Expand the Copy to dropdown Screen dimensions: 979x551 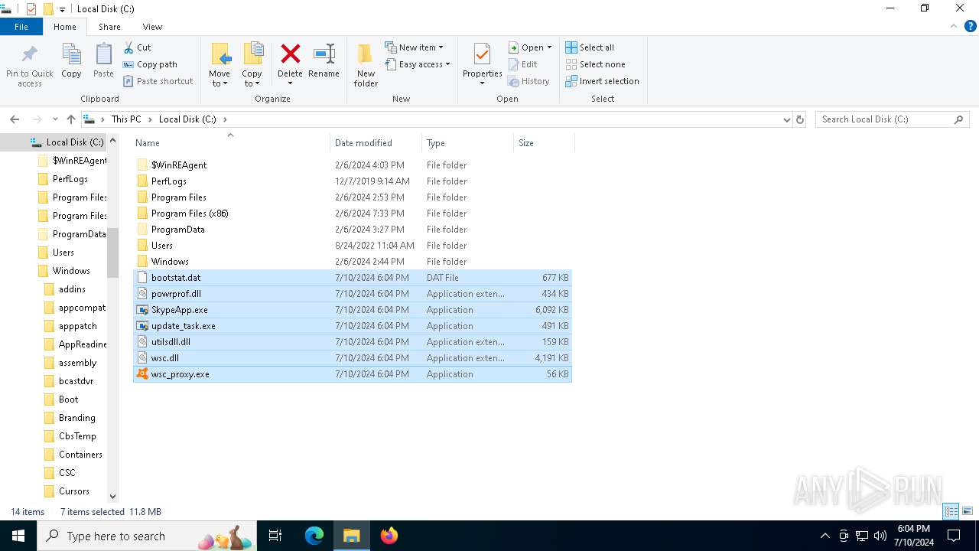252,79
